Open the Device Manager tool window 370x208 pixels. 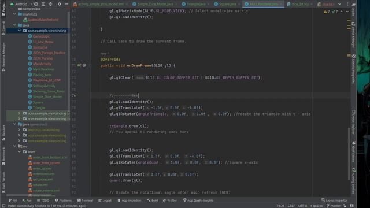pos(353,35)
